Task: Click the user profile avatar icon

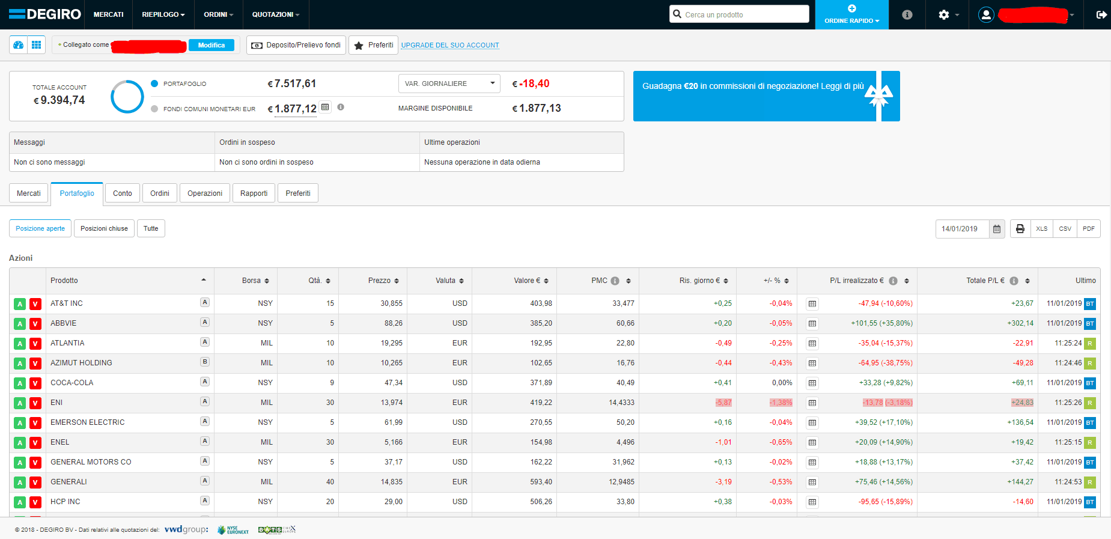Action: point(986,14)
